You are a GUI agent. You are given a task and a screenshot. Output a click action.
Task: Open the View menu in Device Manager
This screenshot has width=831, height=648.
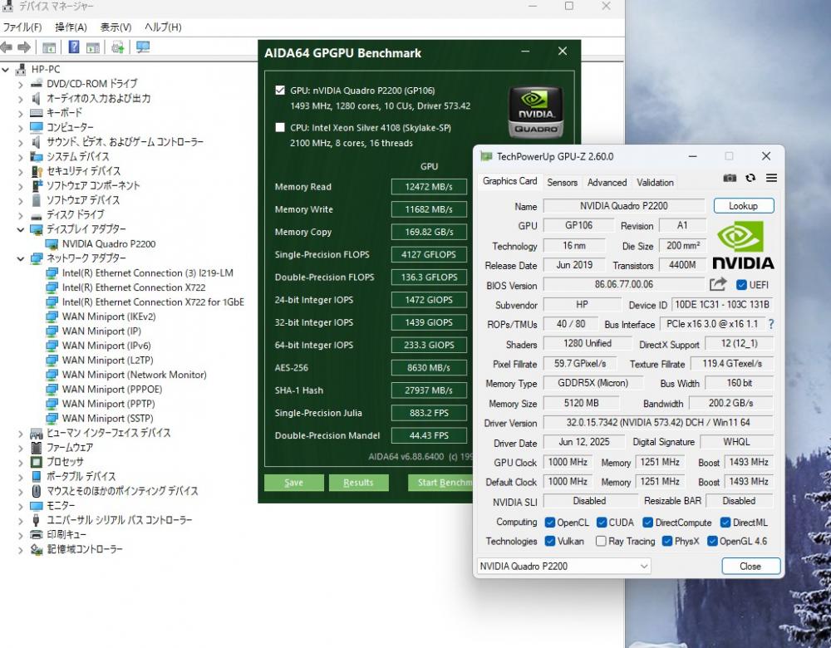pos(116,27)
